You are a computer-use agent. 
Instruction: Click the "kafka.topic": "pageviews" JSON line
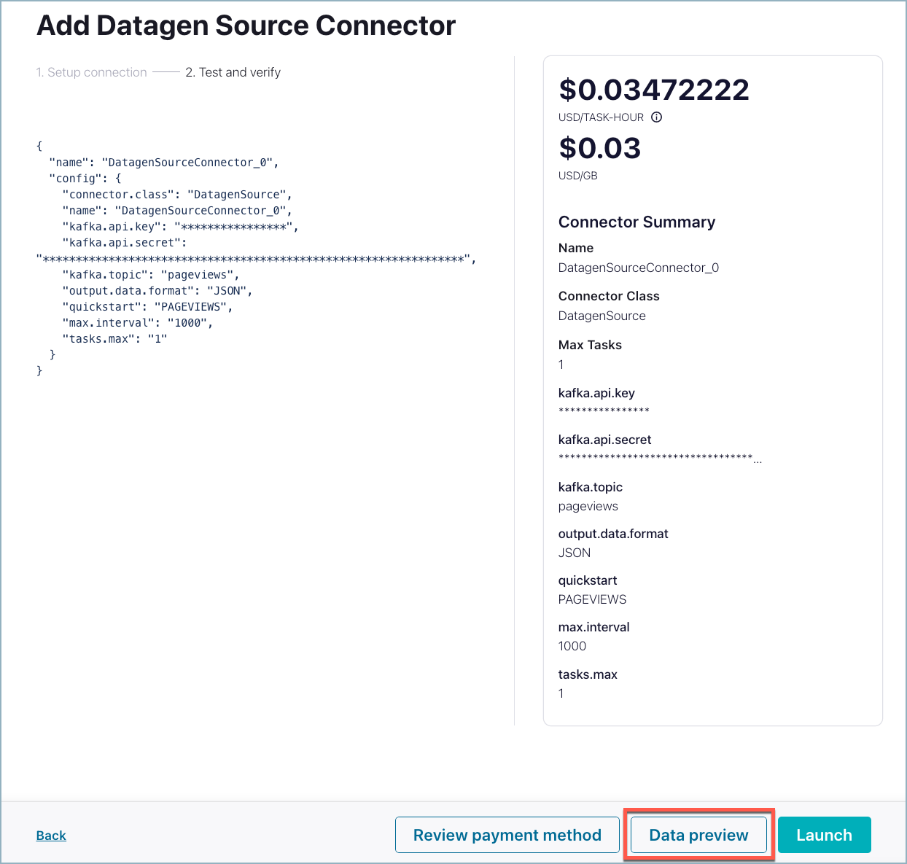click(x=150, y=275)
